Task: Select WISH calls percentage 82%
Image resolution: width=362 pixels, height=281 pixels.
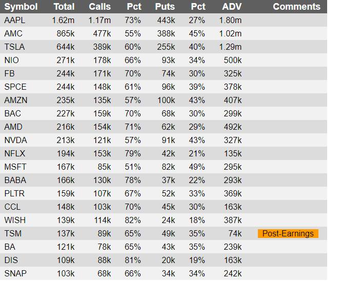Action: pos(133,220)
